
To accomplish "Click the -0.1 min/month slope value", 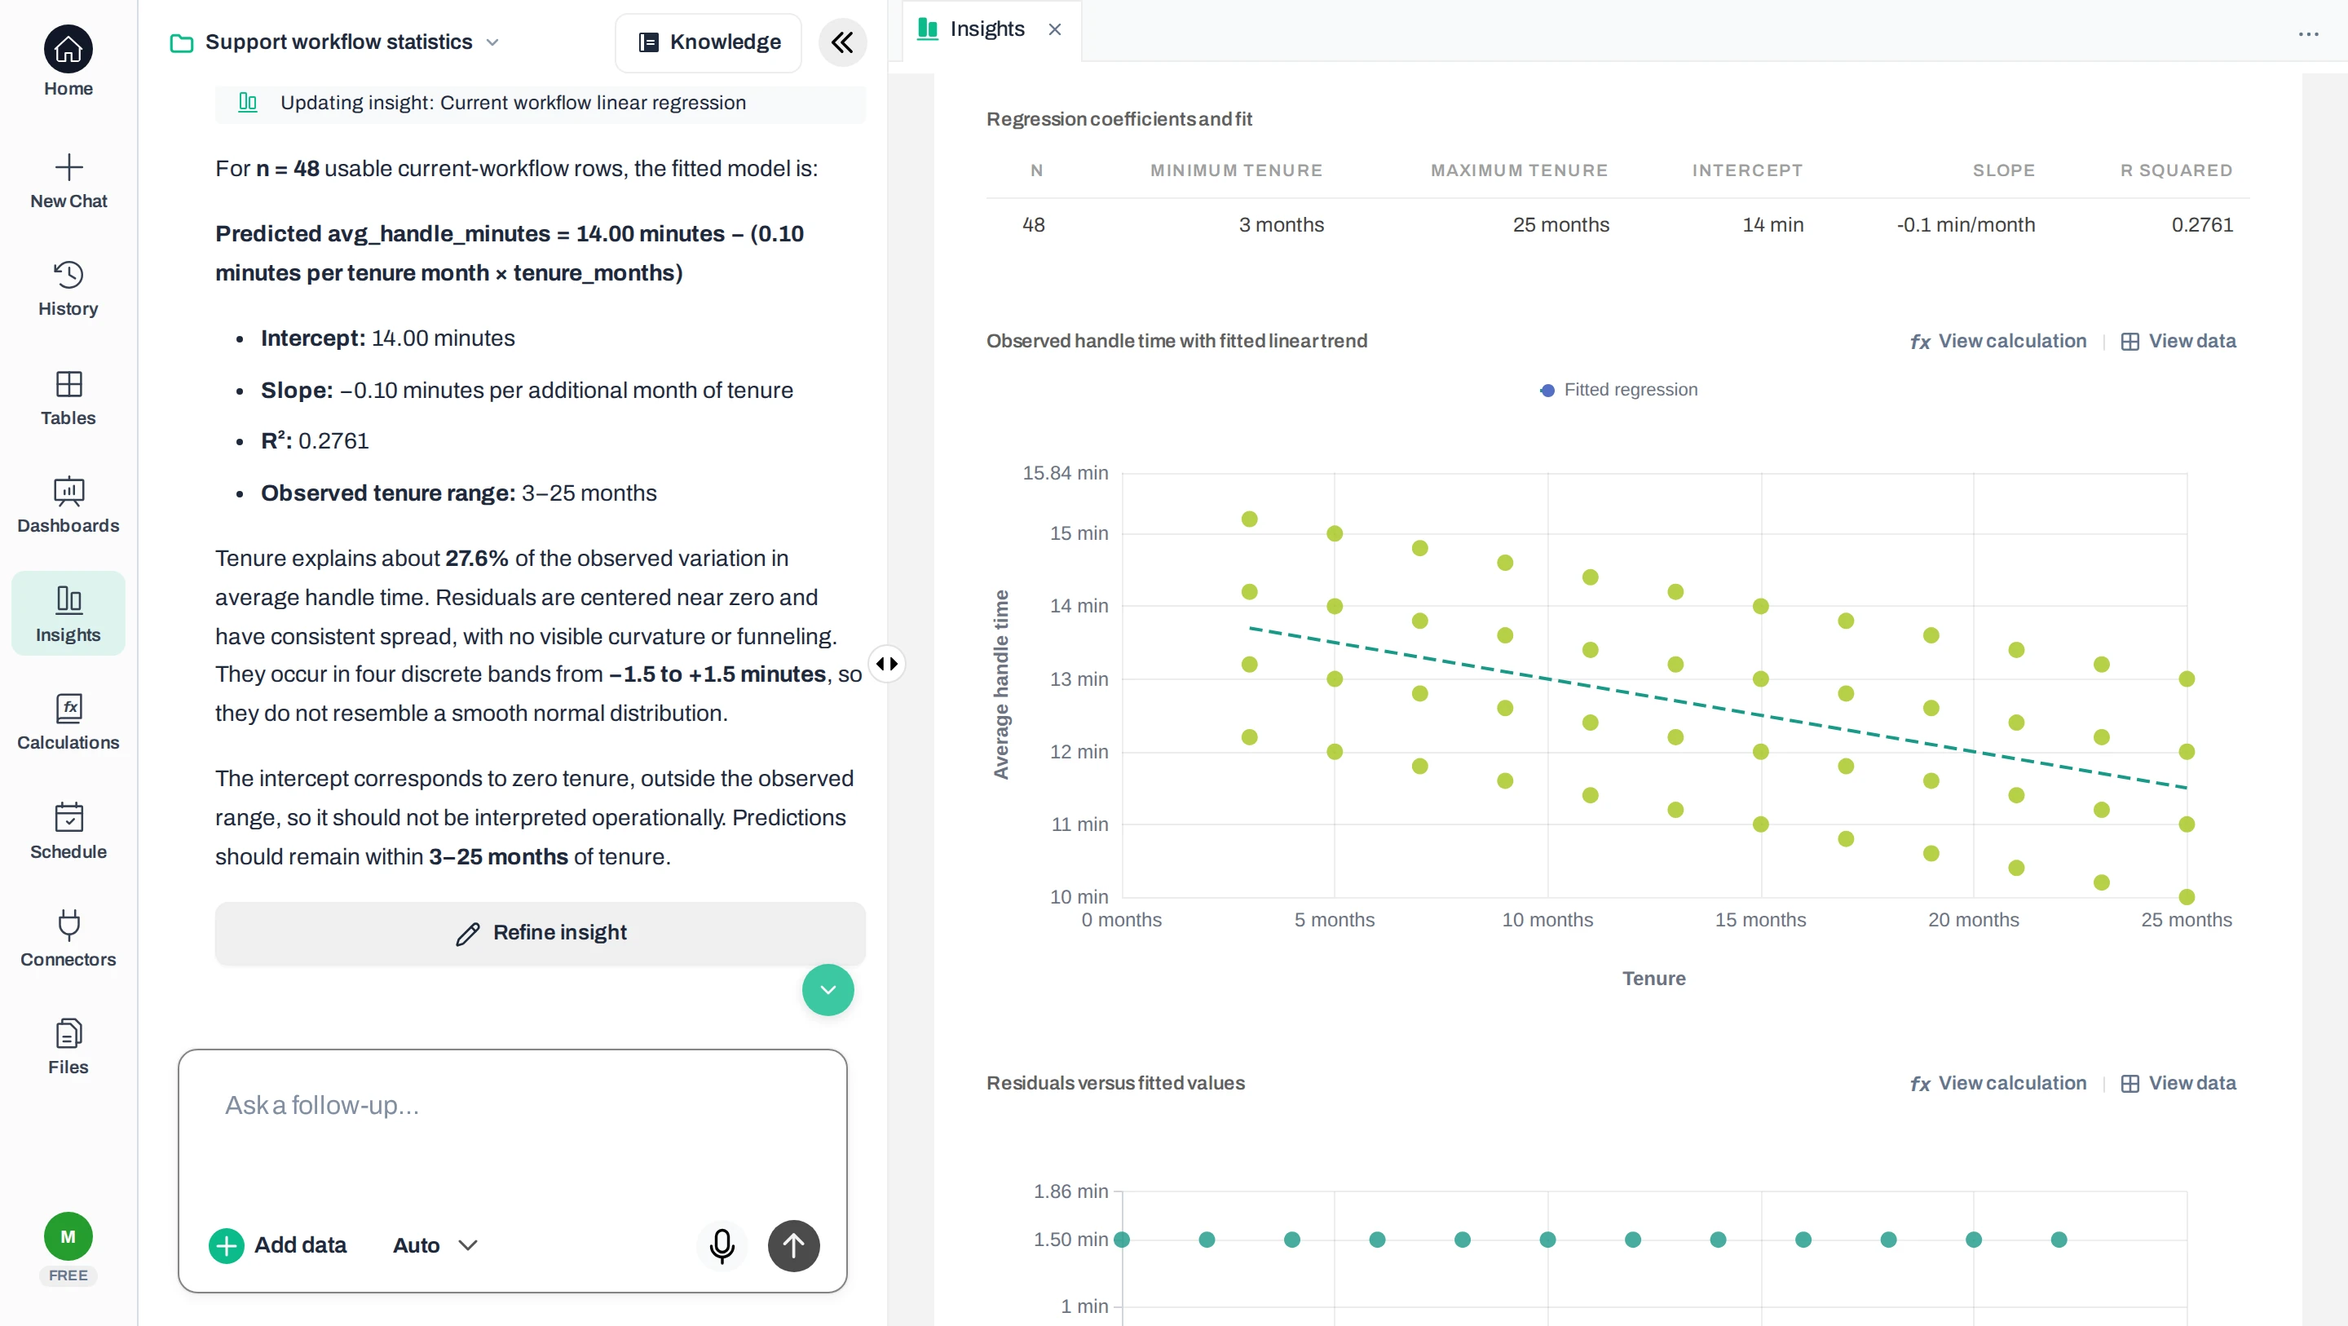I will pyautogui.click(x=1965, y=225).
